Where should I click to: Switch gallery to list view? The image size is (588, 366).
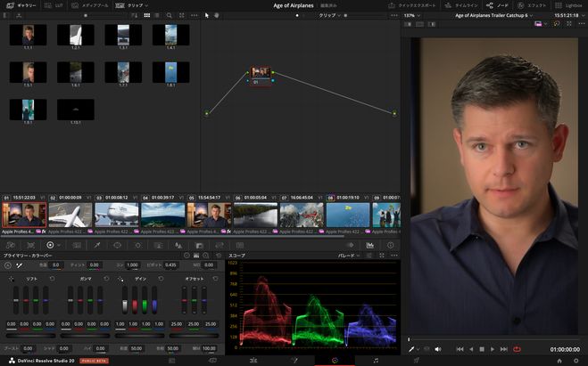(x=157, y=15)
